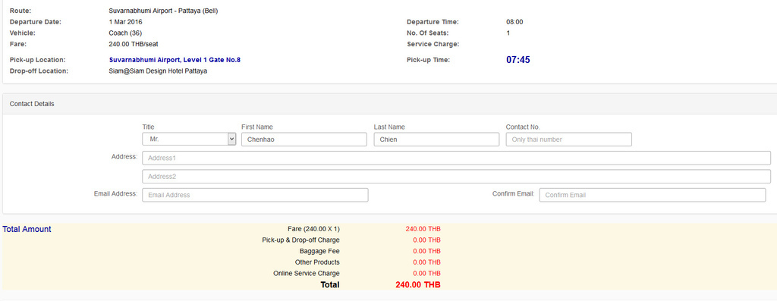Image resolution: width=777 pixels, height=301 pixels.
Task: Click the Contact Details panel header
Action: (388, 104)
